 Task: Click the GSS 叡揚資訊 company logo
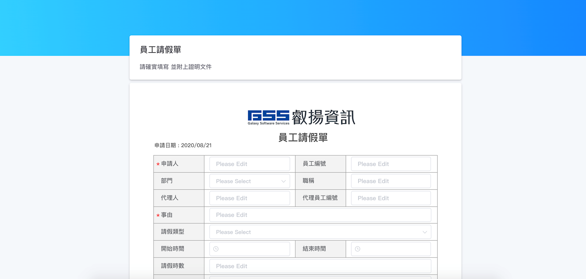pyautogui.click(x=301, y=117)
